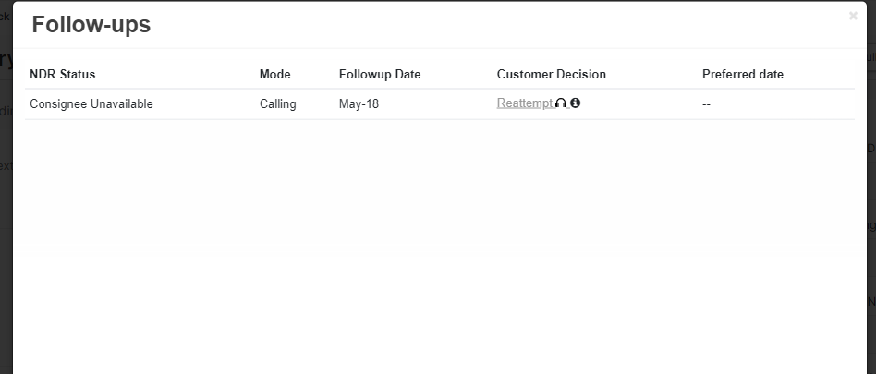Click the empty preferred date dashes cell
Screen dimensions: 876x374
pyautogui.click(x=706, y=104)
